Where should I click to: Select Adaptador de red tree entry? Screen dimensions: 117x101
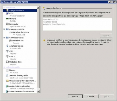16,46
